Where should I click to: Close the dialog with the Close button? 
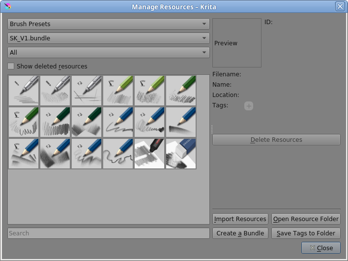point(320,248)
